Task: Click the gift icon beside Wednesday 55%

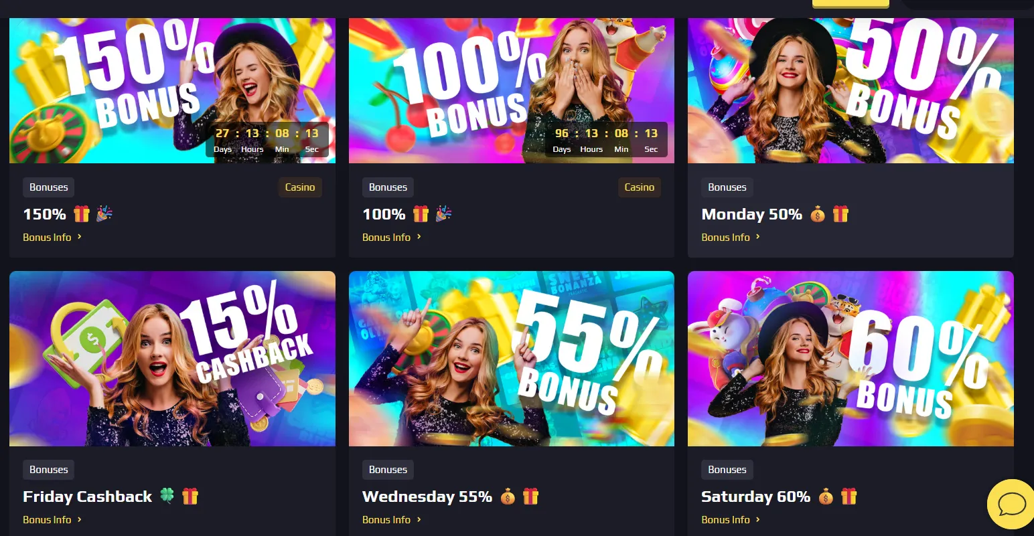Action: point(530,497)
